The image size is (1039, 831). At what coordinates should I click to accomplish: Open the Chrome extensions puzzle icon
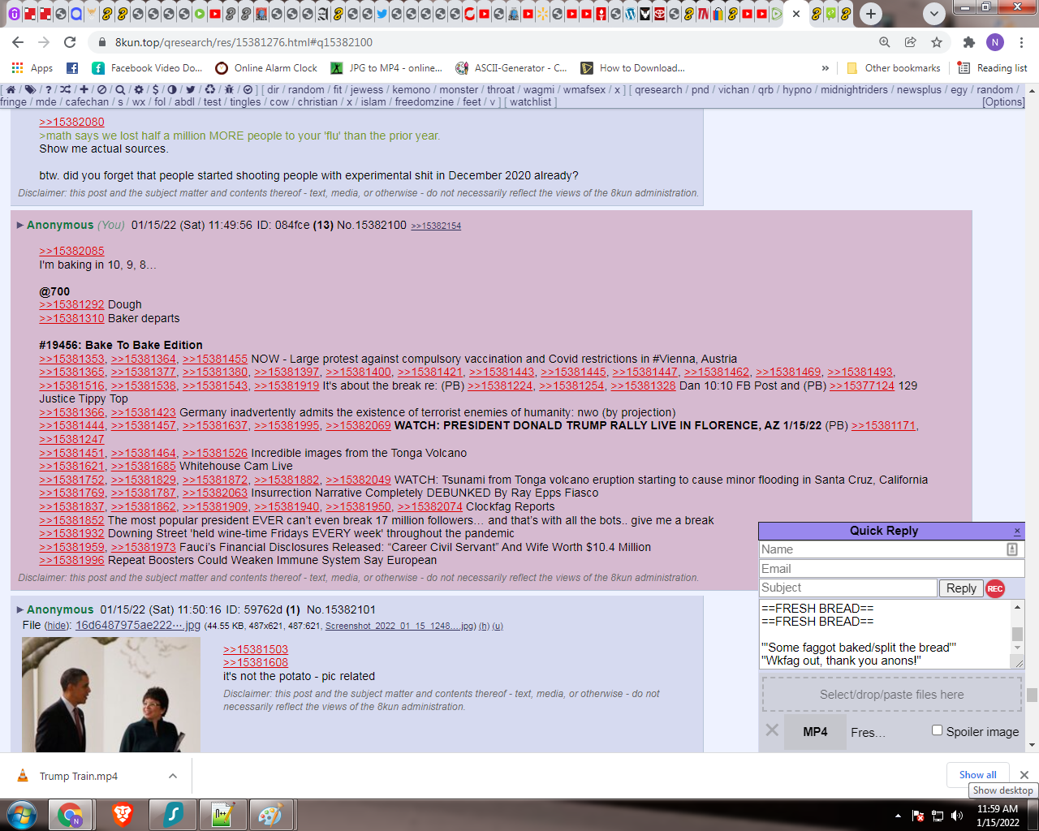[x=968, y=42]
